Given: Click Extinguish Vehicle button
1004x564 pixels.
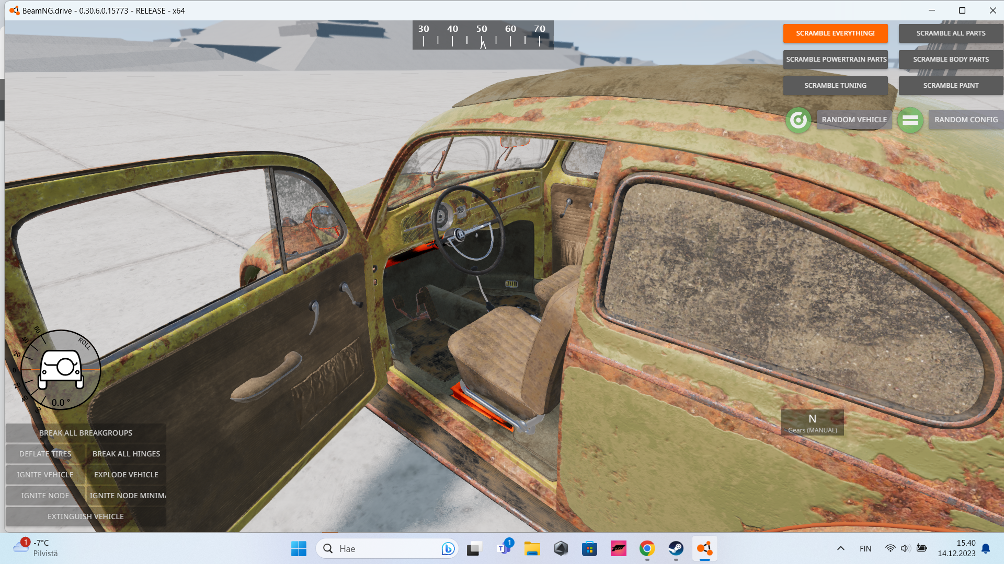Looking at the screenshot, I should coord(86,516).
